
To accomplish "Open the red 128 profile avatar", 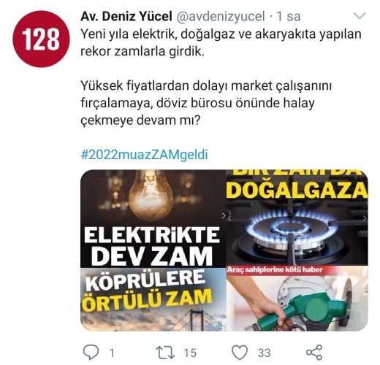I will [x=41, y=39].
